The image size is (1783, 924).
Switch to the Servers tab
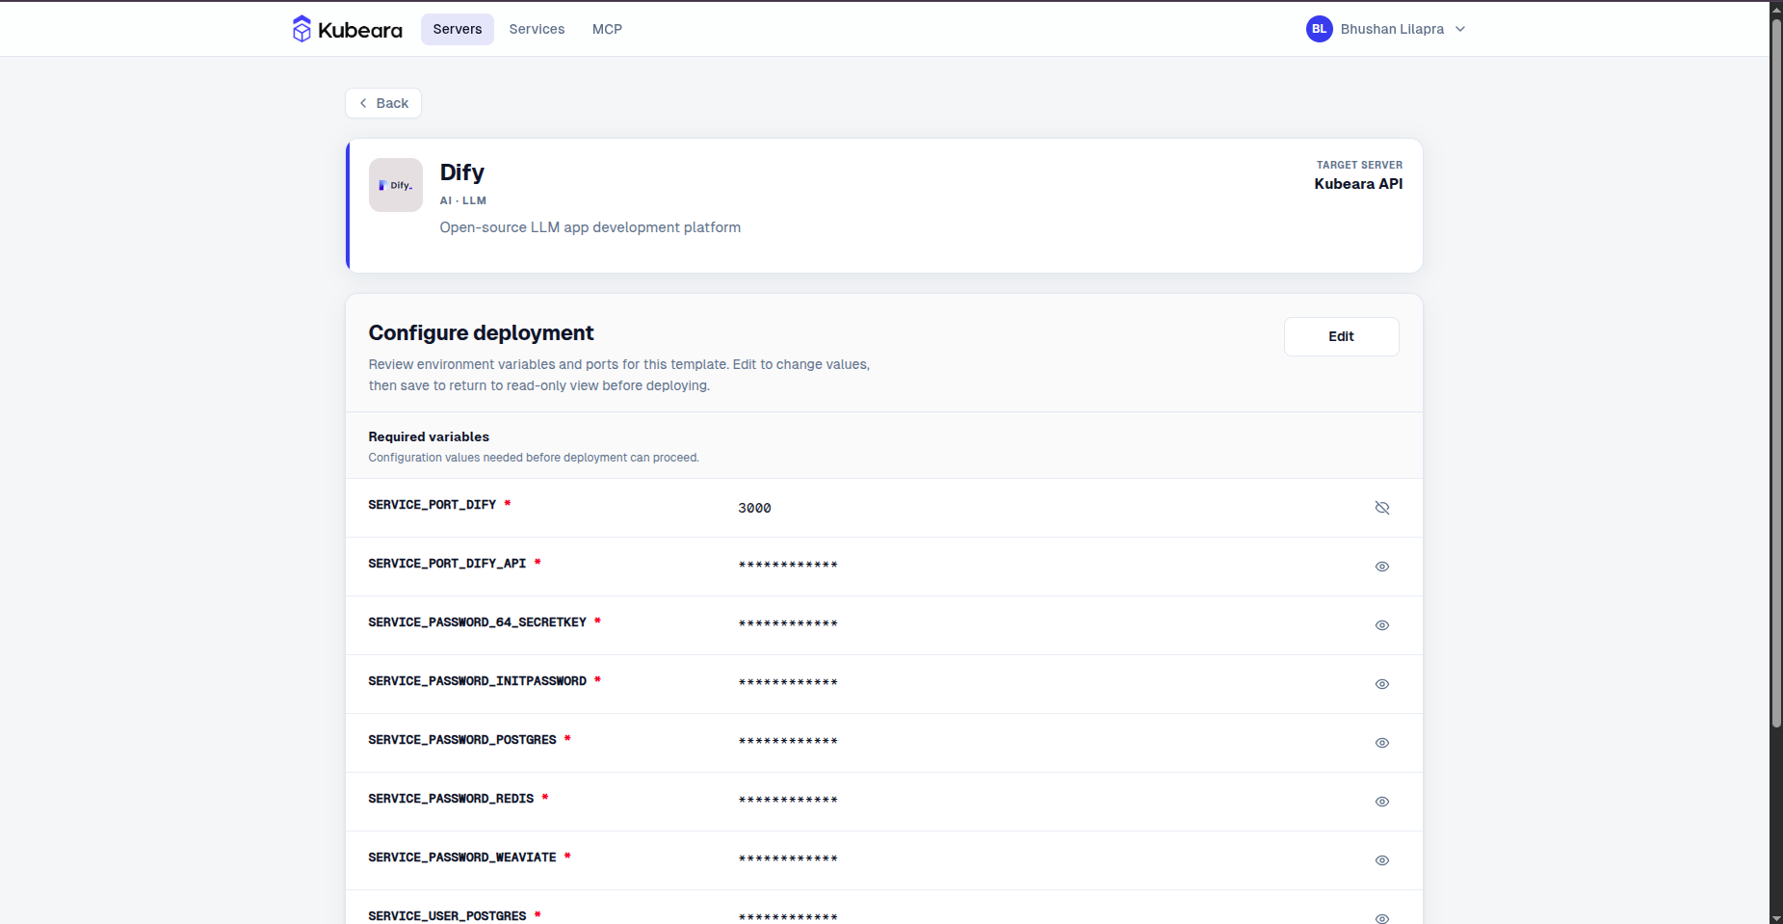(458, 29)
